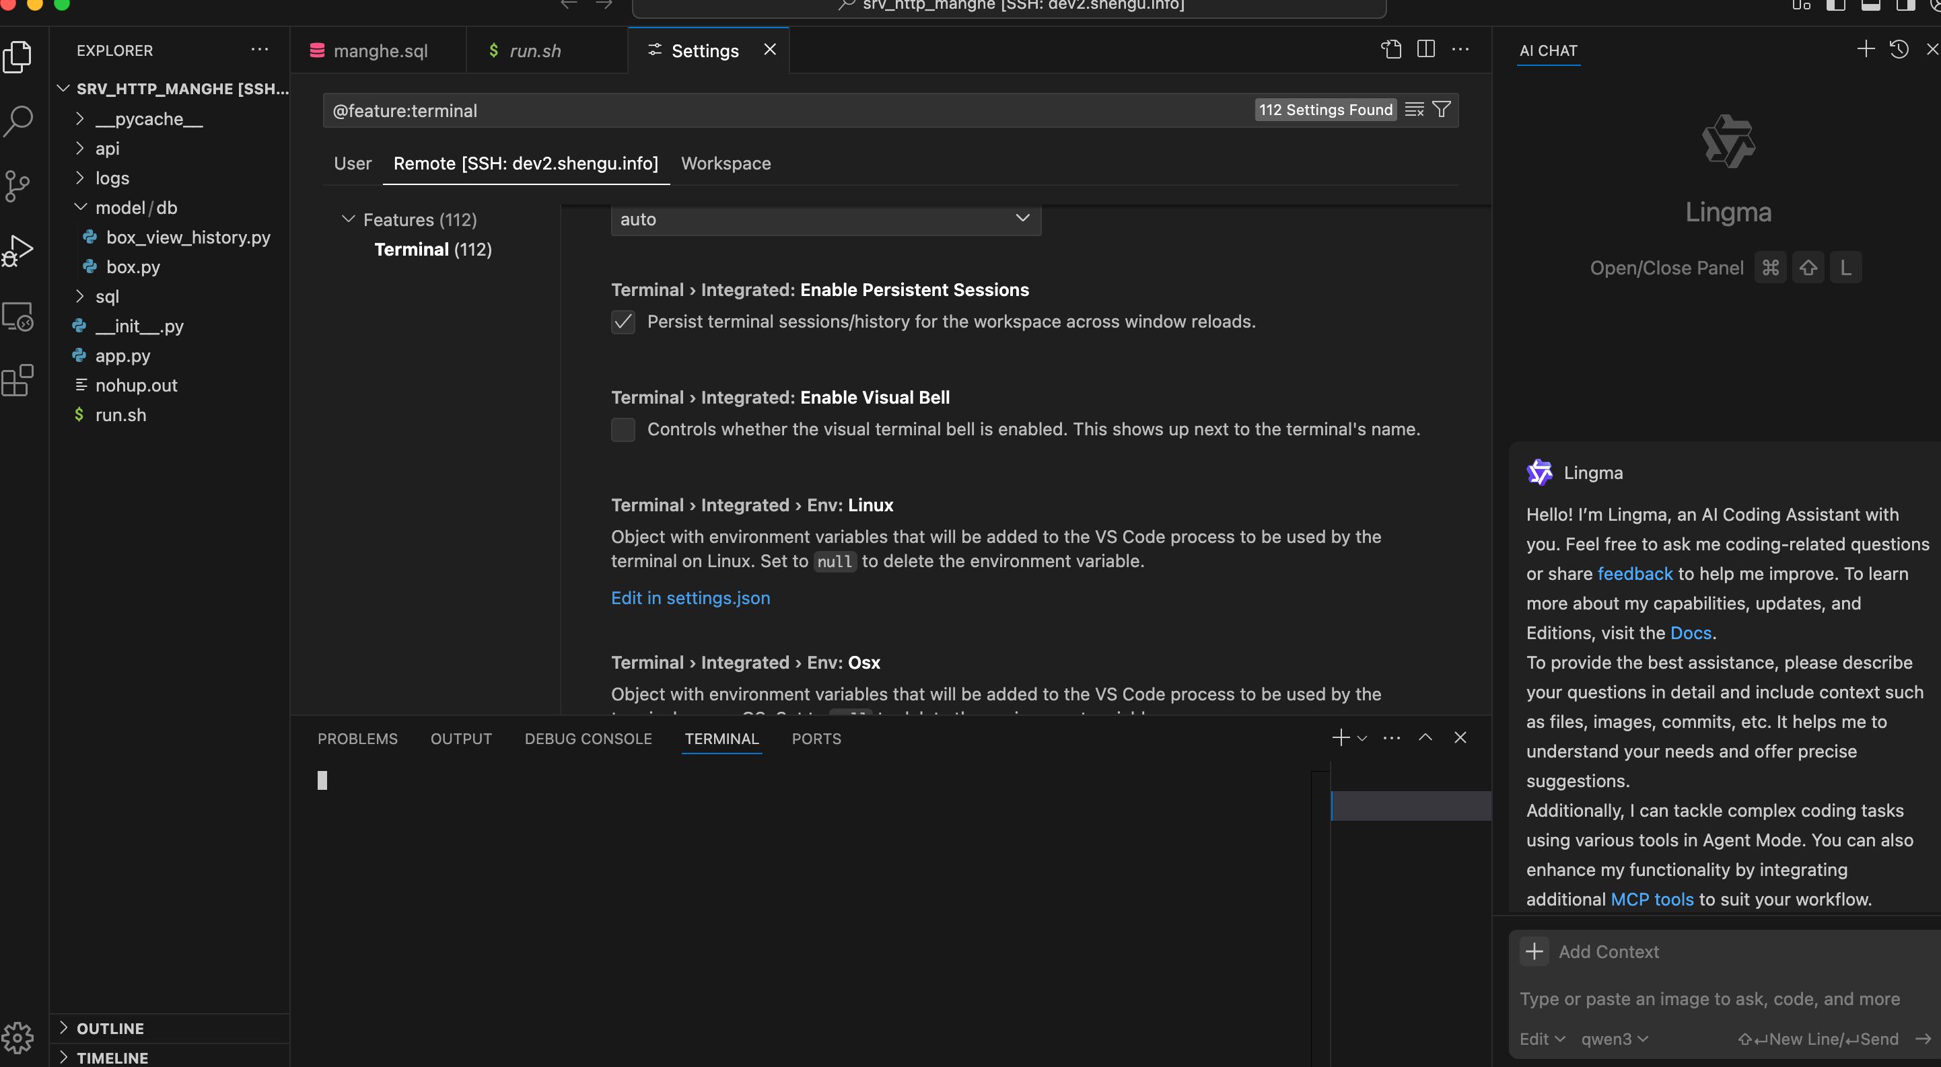Open the new terminal launch profile dropdown

tap(1361, 739)
